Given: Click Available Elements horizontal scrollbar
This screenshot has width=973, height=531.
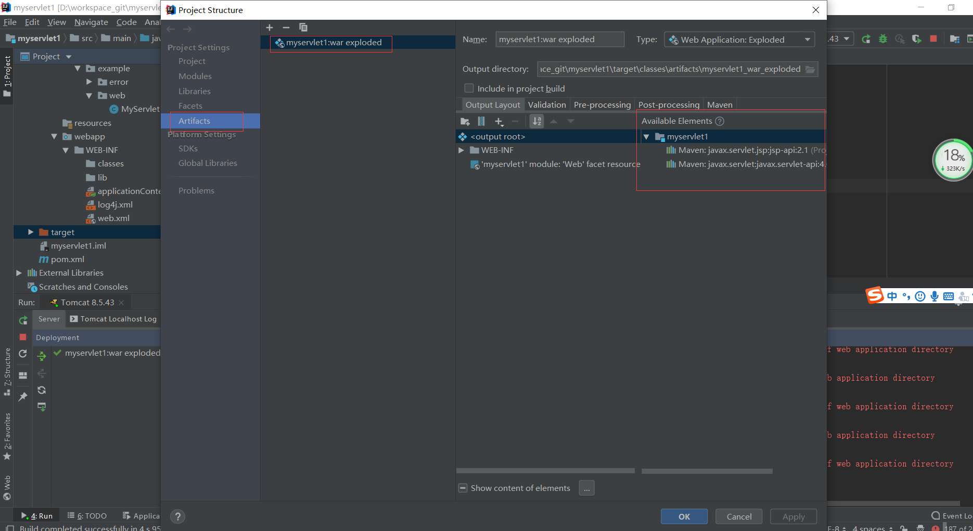Looking at the screenshot, I should pos(707,471).
